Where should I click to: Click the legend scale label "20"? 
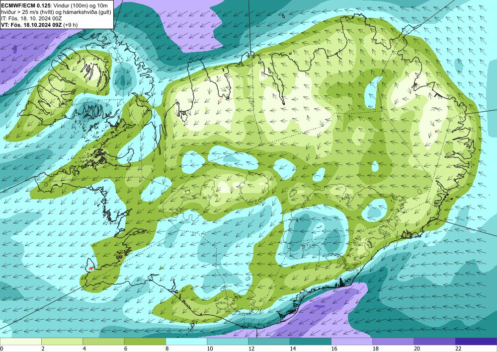(417, 349)
